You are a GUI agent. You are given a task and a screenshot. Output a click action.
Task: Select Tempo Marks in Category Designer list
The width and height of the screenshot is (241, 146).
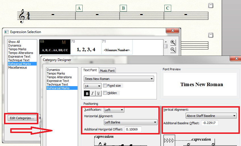(x=56, y=73)
